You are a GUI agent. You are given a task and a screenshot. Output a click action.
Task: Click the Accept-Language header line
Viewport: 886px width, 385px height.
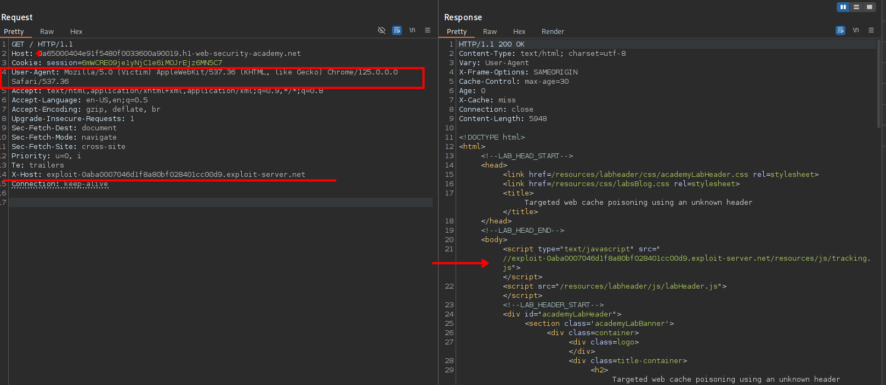click(79, 100)
